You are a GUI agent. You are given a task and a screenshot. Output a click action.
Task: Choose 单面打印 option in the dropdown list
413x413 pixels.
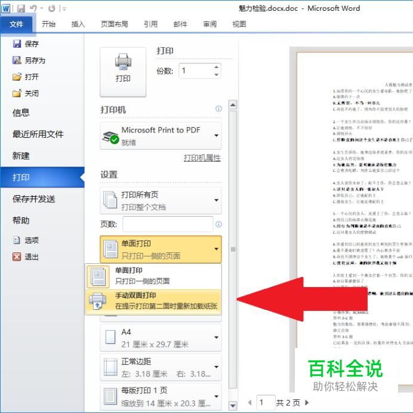(x=153, y=276)
